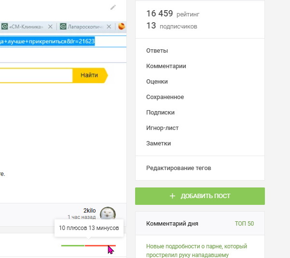Screen dimensions: 290x258
Task: Close the Лапароскопич browser tab
Action: 109,26
